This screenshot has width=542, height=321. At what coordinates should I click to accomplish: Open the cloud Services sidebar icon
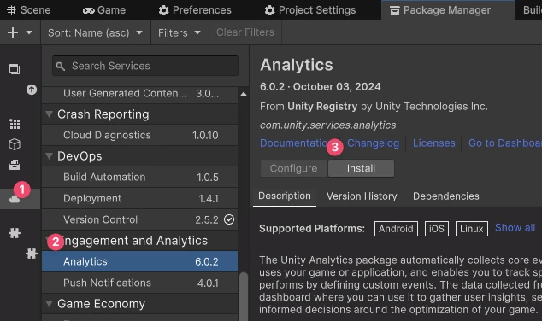[x=15, y=199]
